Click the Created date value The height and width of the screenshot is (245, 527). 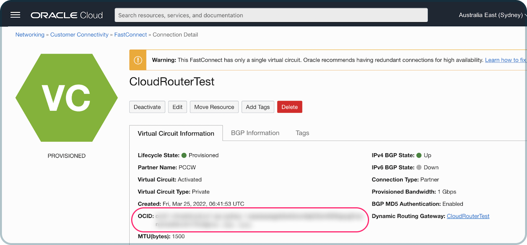[x=203, y=204]
